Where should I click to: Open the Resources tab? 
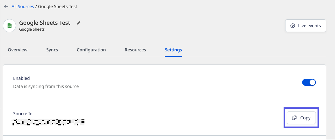coord(135,50)
